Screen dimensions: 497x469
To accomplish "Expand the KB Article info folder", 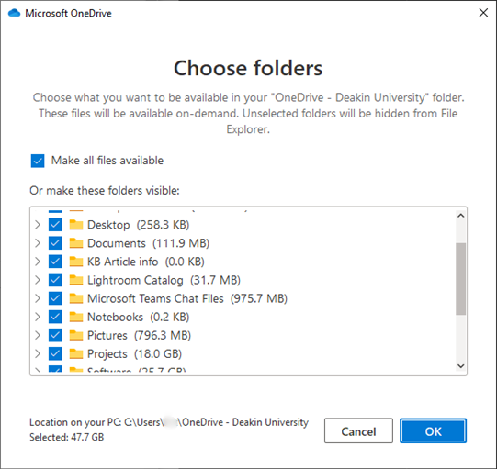I will 38,262.
